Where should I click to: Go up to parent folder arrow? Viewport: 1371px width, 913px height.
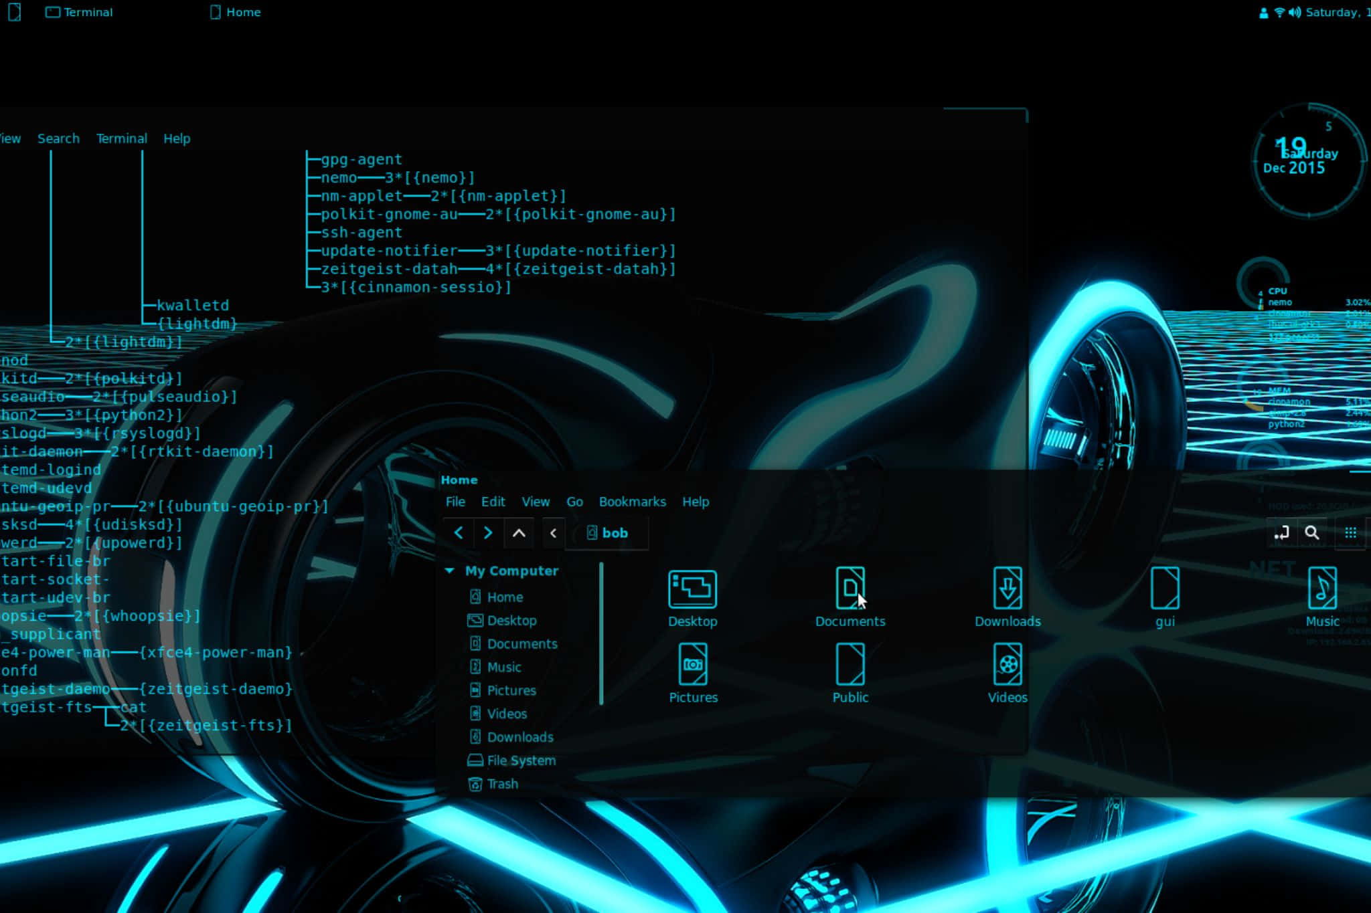519,533
